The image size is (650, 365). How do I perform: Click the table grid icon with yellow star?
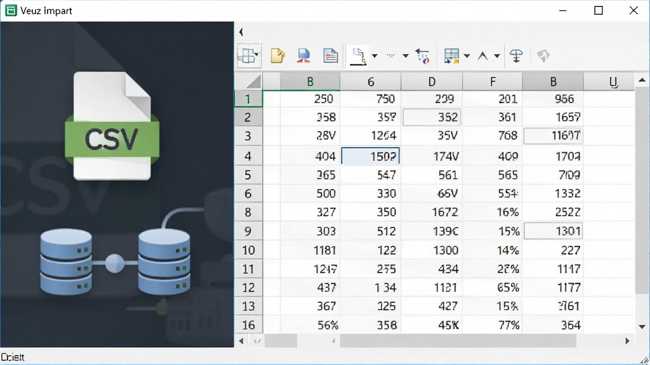(x=451, y=56)
